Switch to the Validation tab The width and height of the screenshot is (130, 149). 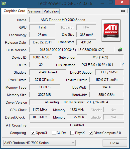(x=51, y=11)
